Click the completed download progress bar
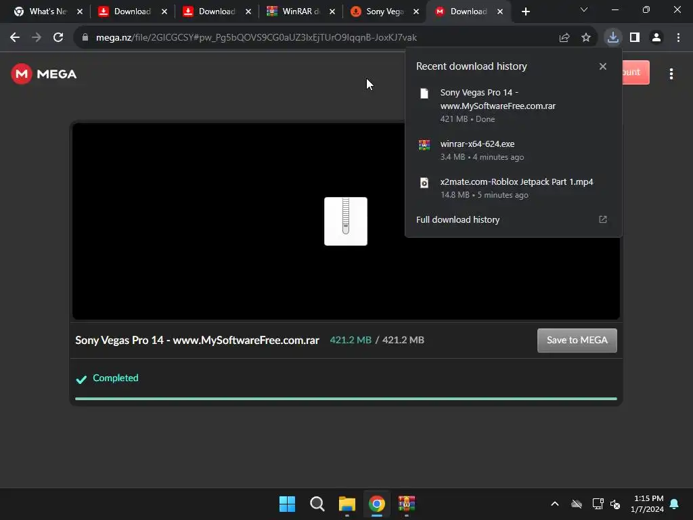The image size is (693, 520). pyautogui.click(x=346, y=399)
